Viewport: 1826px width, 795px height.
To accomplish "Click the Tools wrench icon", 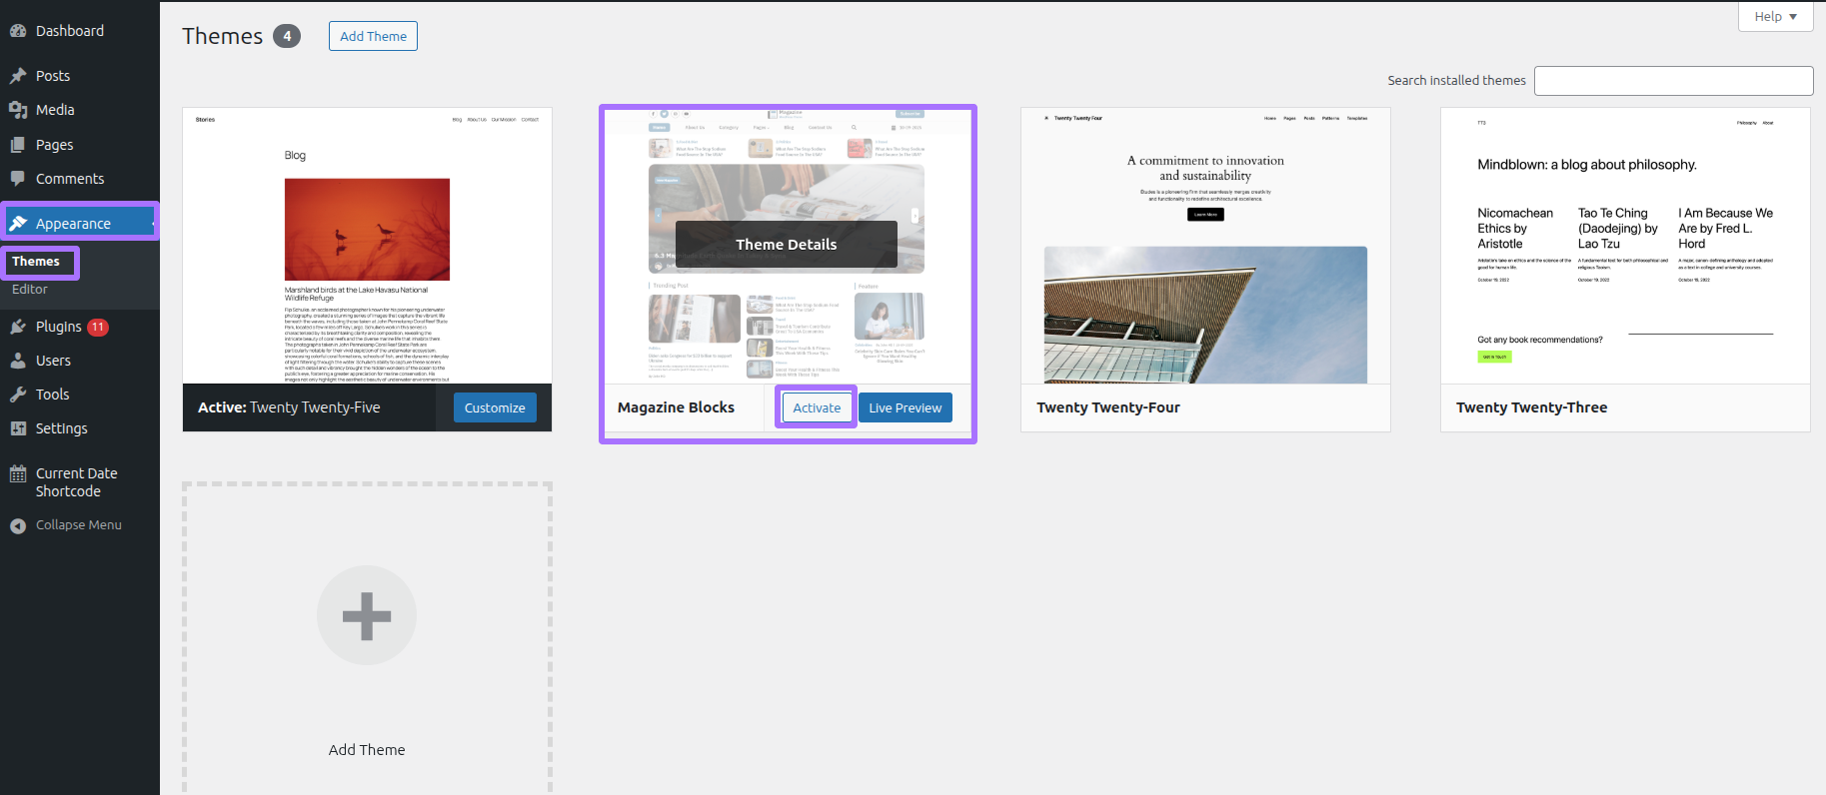I will (18, 395).
